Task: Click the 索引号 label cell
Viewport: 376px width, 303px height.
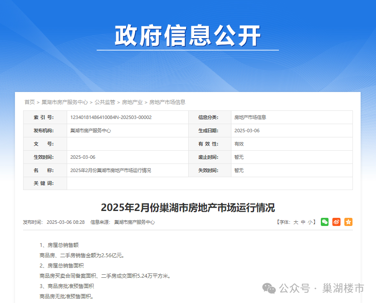Action: point(45,117)
